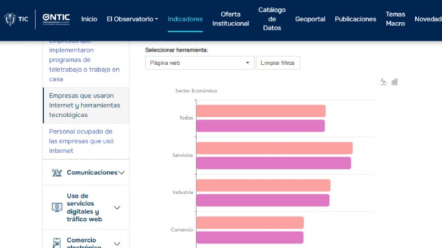Click the pink Servicios bar
The image size is (442, 248).
tap(274, 148)
